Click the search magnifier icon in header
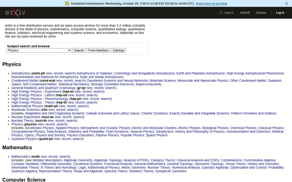The image size is (292, 182). click(221, 13)
